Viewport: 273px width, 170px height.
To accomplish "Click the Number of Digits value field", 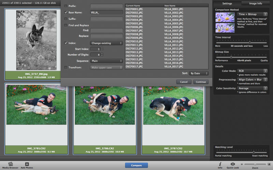I will pyautogui.click(x=96, y=55).
